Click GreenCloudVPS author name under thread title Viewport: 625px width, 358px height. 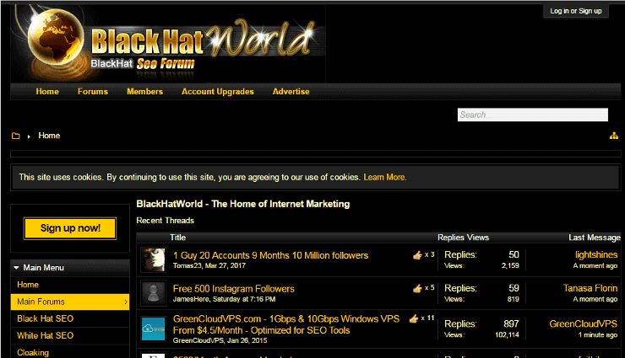tap(198, 340)
